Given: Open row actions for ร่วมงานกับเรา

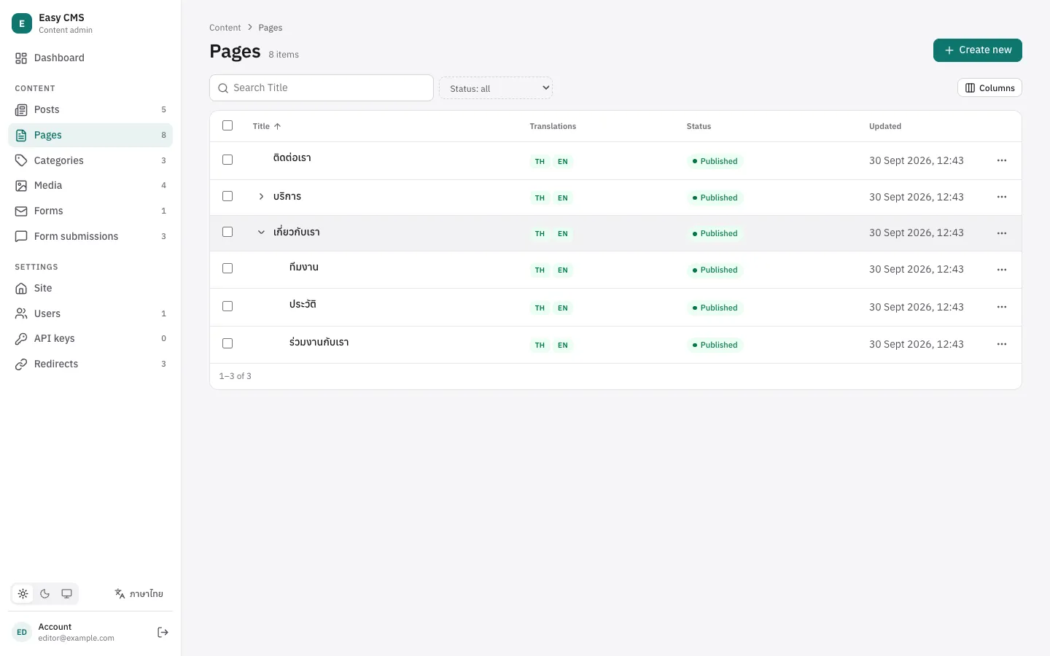Looking at the screenshot, I should (1002, 344).
